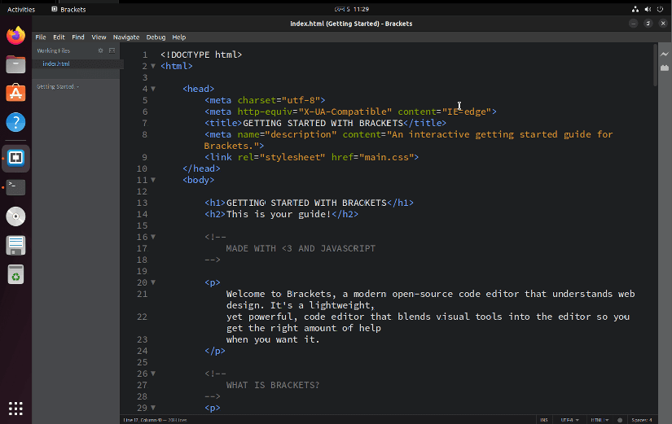This screenshot has height=424, width=672.
Task: Open the Navigate menu
Action: click(126, 37)
